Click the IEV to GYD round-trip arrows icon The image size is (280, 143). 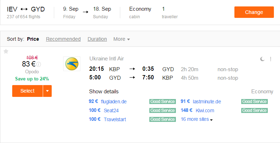tap(24, 9)
